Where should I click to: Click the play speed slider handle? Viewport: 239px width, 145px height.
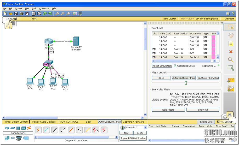185,83
